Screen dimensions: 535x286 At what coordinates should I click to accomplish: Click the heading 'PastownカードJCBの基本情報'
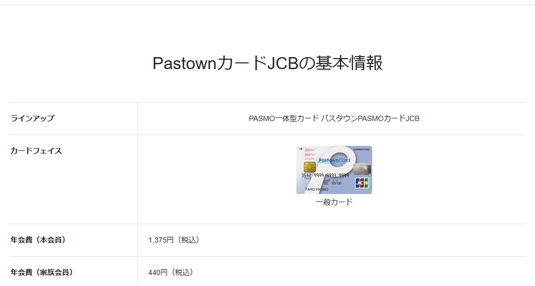[267, 63]
